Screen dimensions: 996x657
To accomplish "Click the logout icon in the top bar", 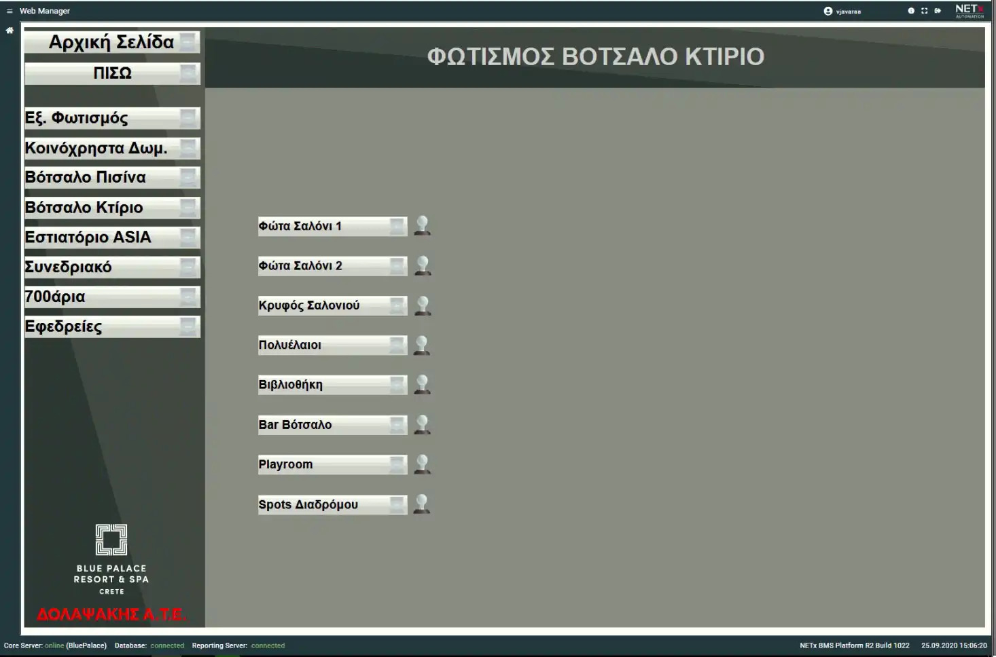I will [x=938, y=11].
